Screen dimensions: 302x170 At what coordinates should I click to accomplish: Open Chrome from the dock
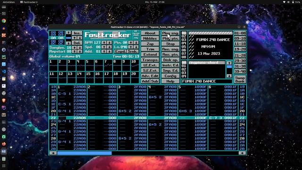(x=4, y=21)
